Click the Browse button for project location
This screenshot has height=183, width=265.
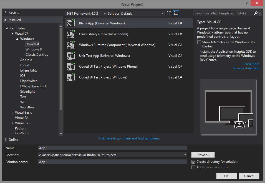[x=203, y=155]
